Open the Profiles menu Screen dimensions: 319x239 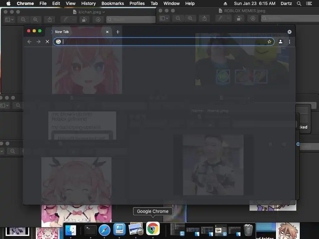point(137,3)
